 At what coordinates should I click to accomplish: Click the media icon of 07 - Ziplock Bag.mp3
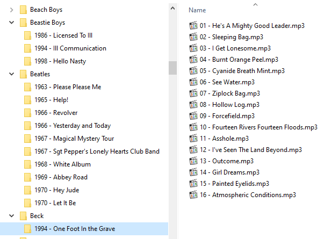(x=193, y=93)
